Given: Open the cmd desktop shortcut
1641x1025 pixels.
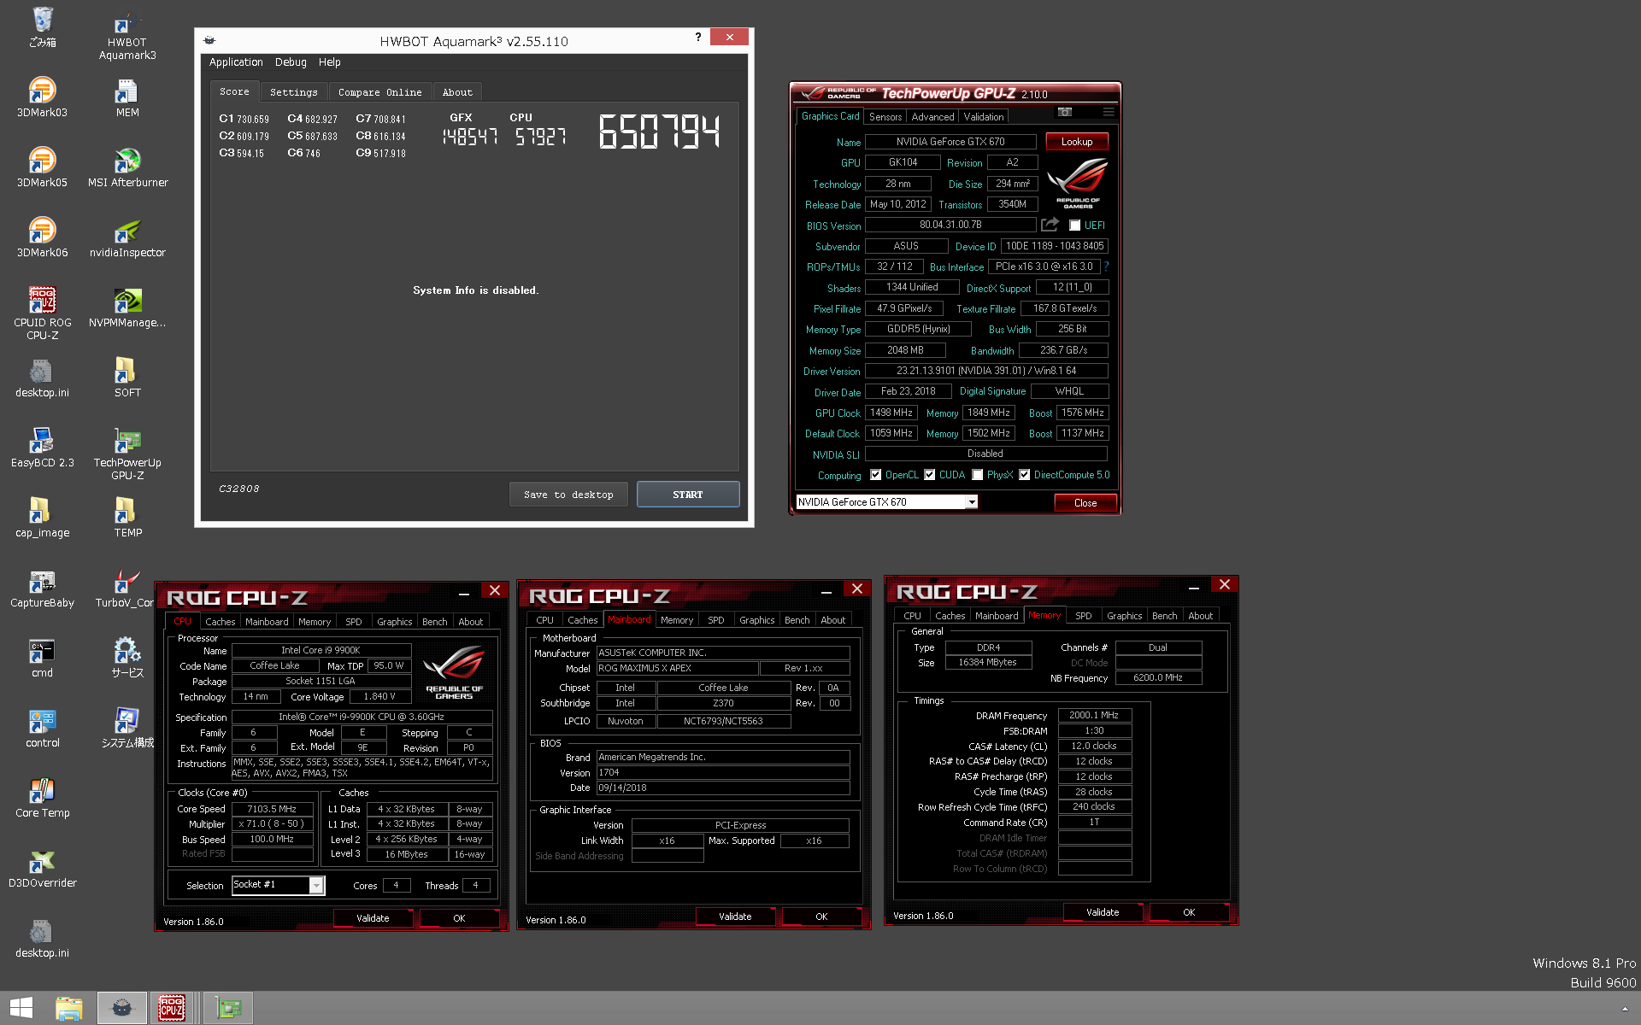Looking at the screenshot, I should coord(42,657).
